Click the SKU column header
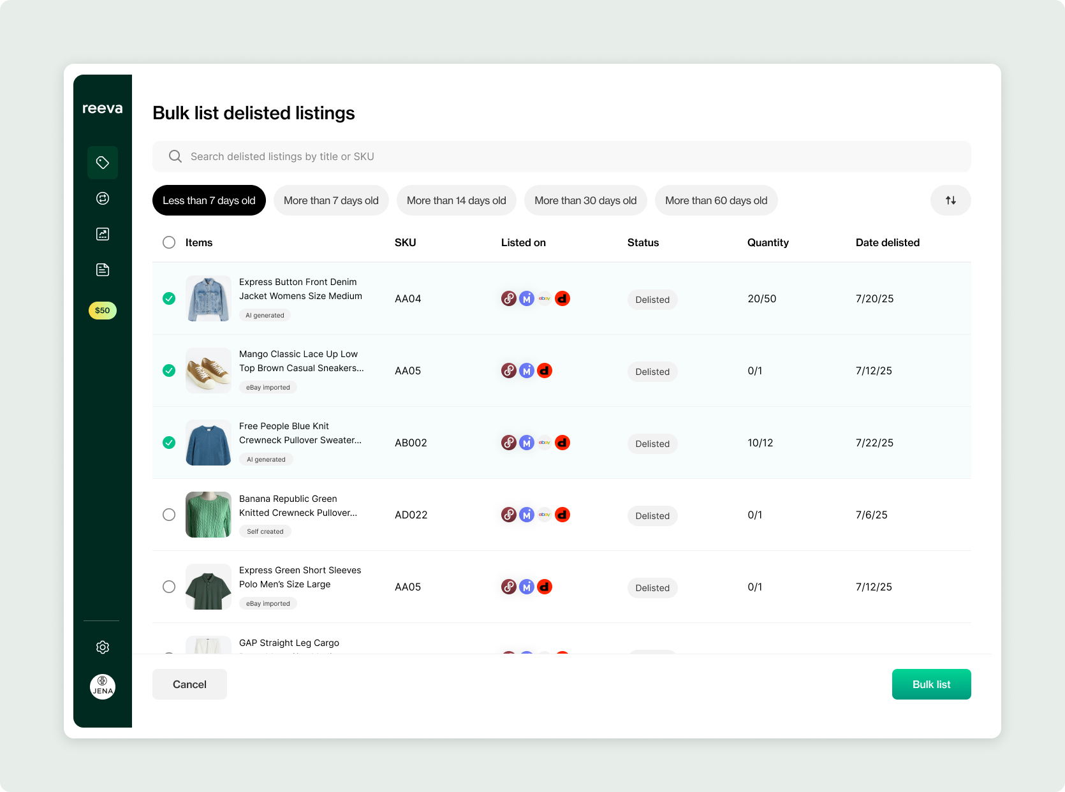 click(406, 242)
